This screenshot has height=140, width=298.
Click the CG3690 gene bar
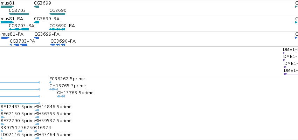click(x=57, y=14)
